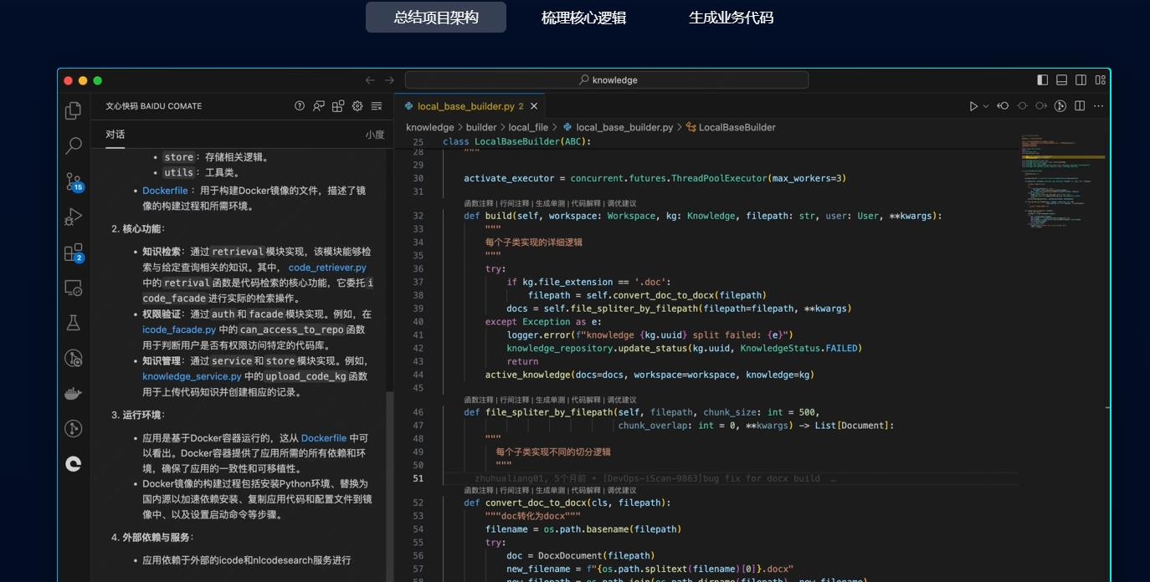Click the code minimap on the right
1150x582 pixels.
pos(1063,180)
